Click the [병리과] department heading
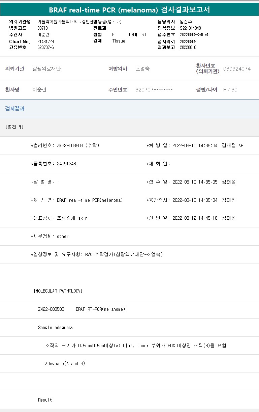This screenshot has width=259, height=412. (x=14, y=127)
